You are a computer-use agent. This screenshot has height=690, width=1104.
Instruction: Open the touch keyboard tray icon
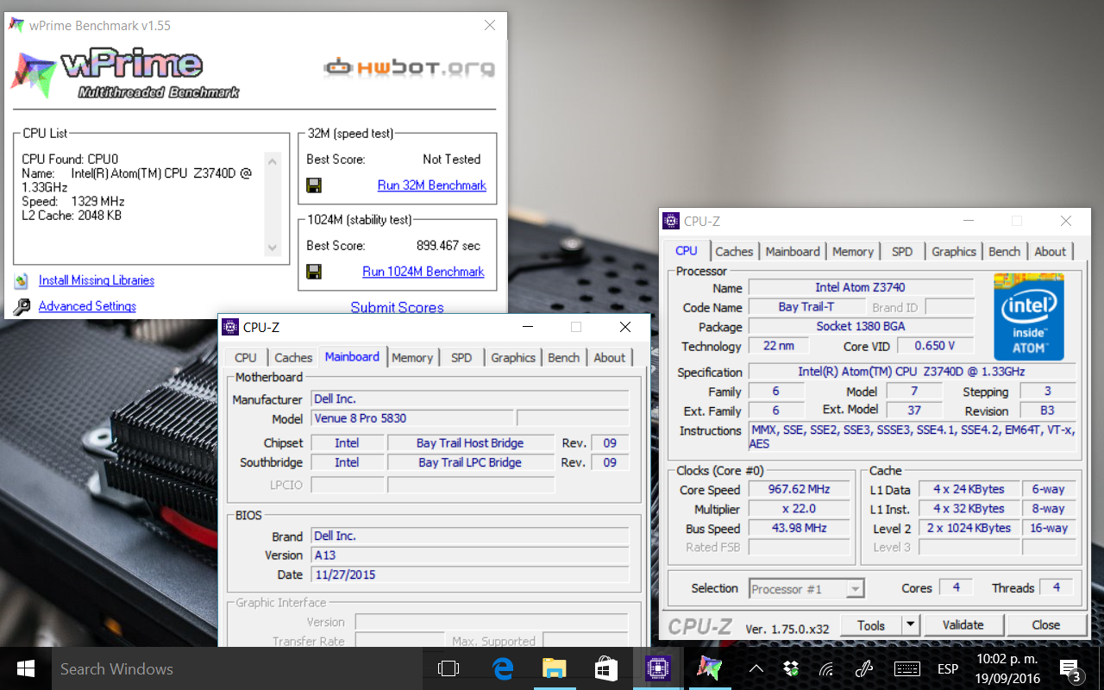(906, 668)
